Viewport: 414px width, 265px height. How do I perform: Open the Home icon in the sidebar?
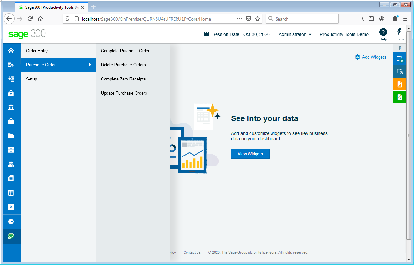(11, 51)
